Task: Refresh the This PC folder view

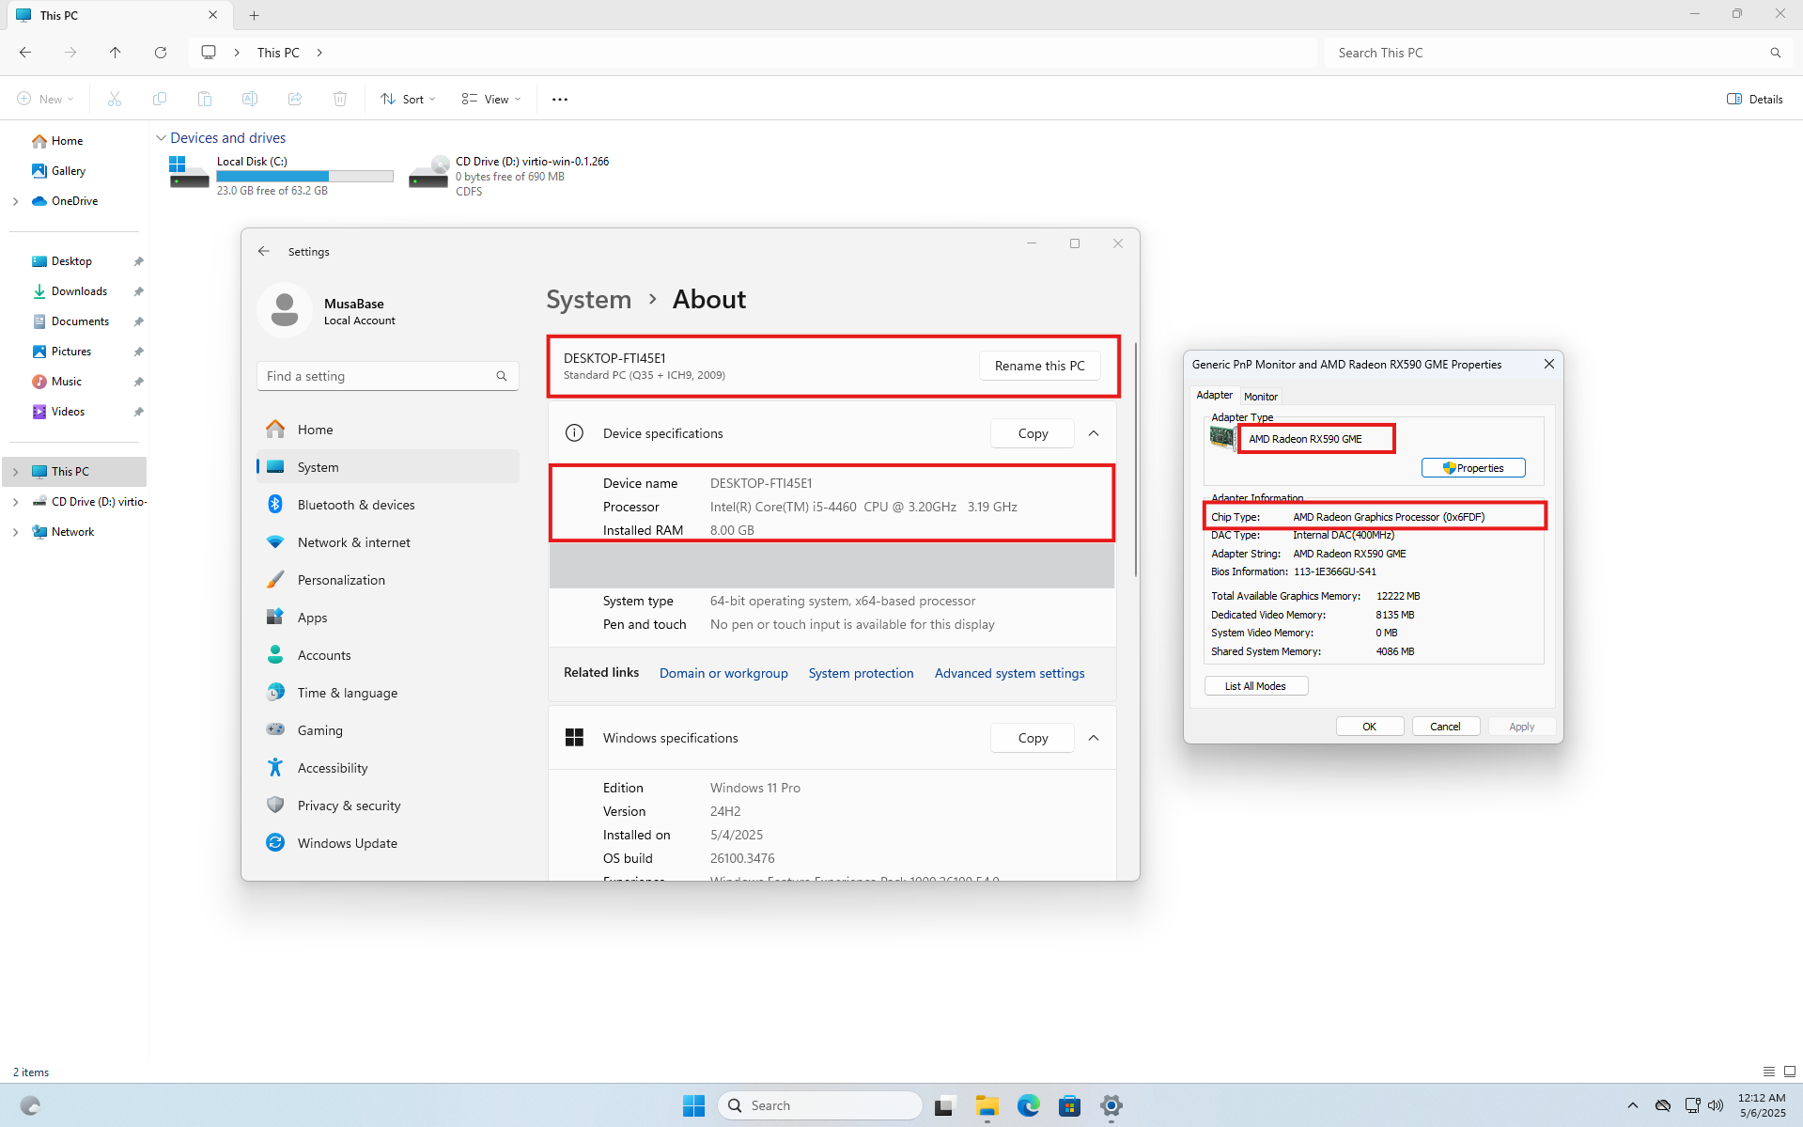Action: (x=161, y=53)
